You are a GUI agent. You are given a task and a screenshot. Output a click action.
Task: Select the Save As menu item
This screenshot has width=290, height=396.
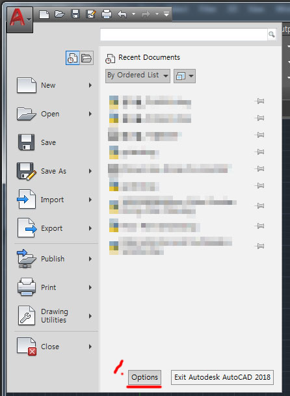[x=55, y=171]
